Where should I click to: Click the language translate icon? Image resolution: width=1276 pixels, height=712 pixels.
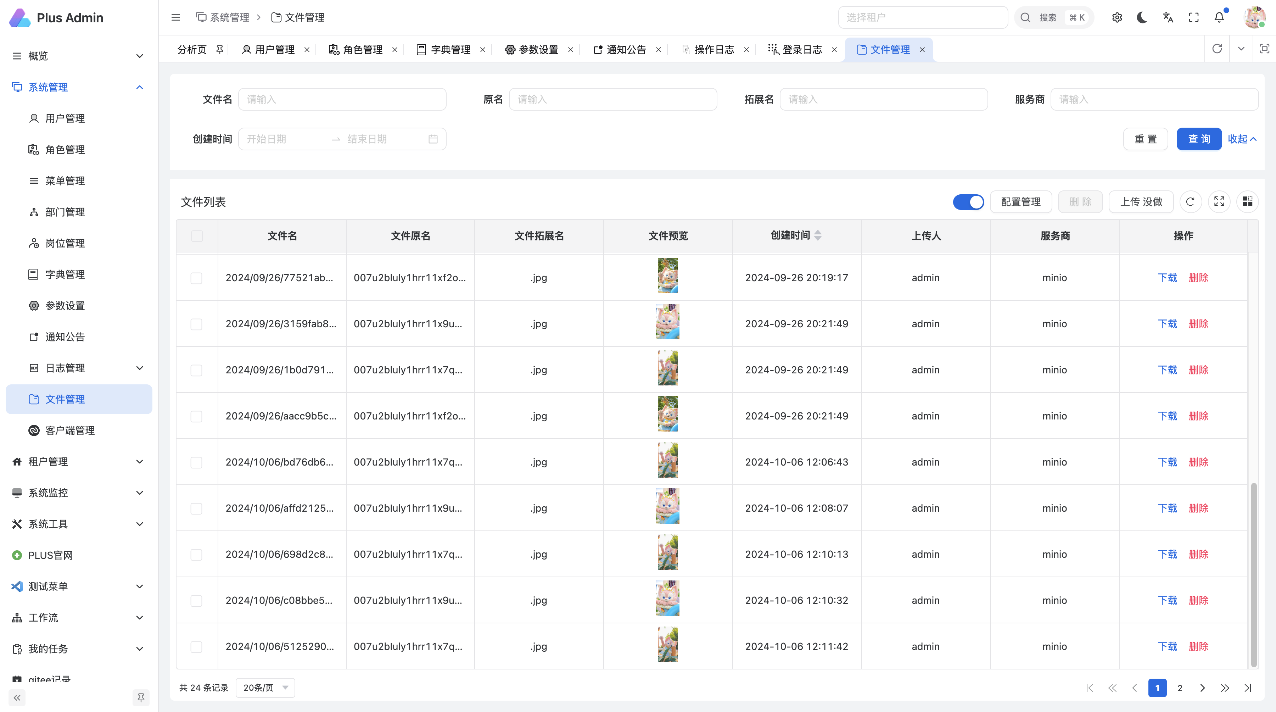click(x=1168, y=18)
